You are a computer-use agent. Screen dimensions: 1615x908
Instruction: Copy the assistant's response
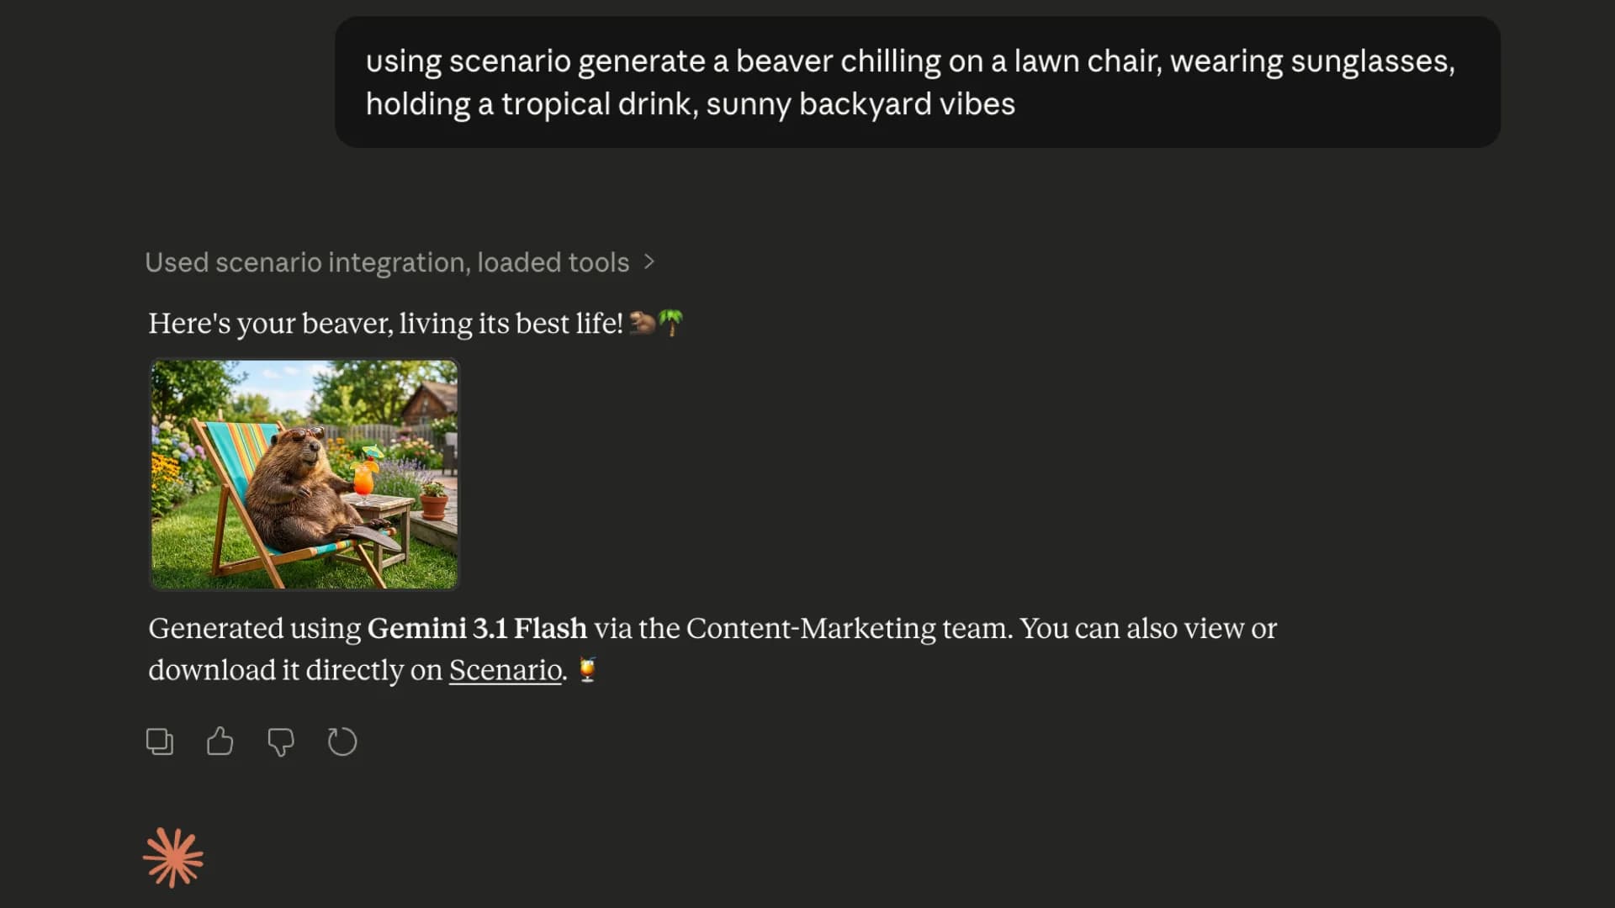point(159,742)
